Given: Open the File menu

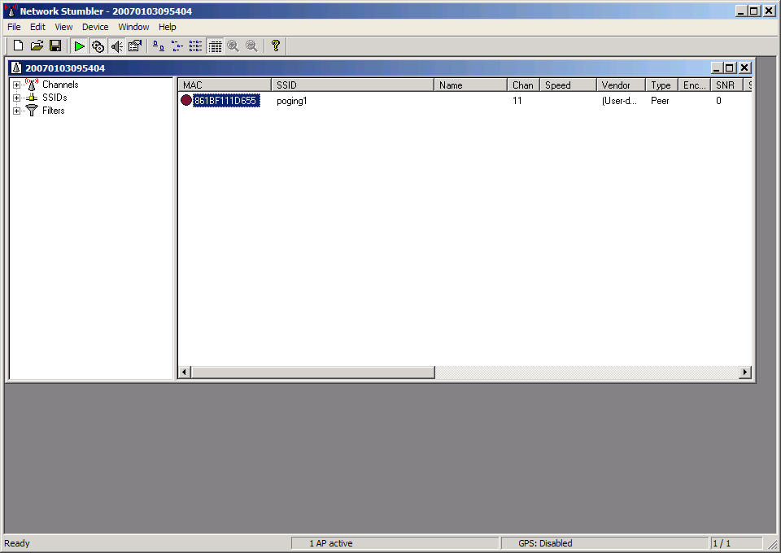Looking at the screenshot, I should click(x=14, y=27).
